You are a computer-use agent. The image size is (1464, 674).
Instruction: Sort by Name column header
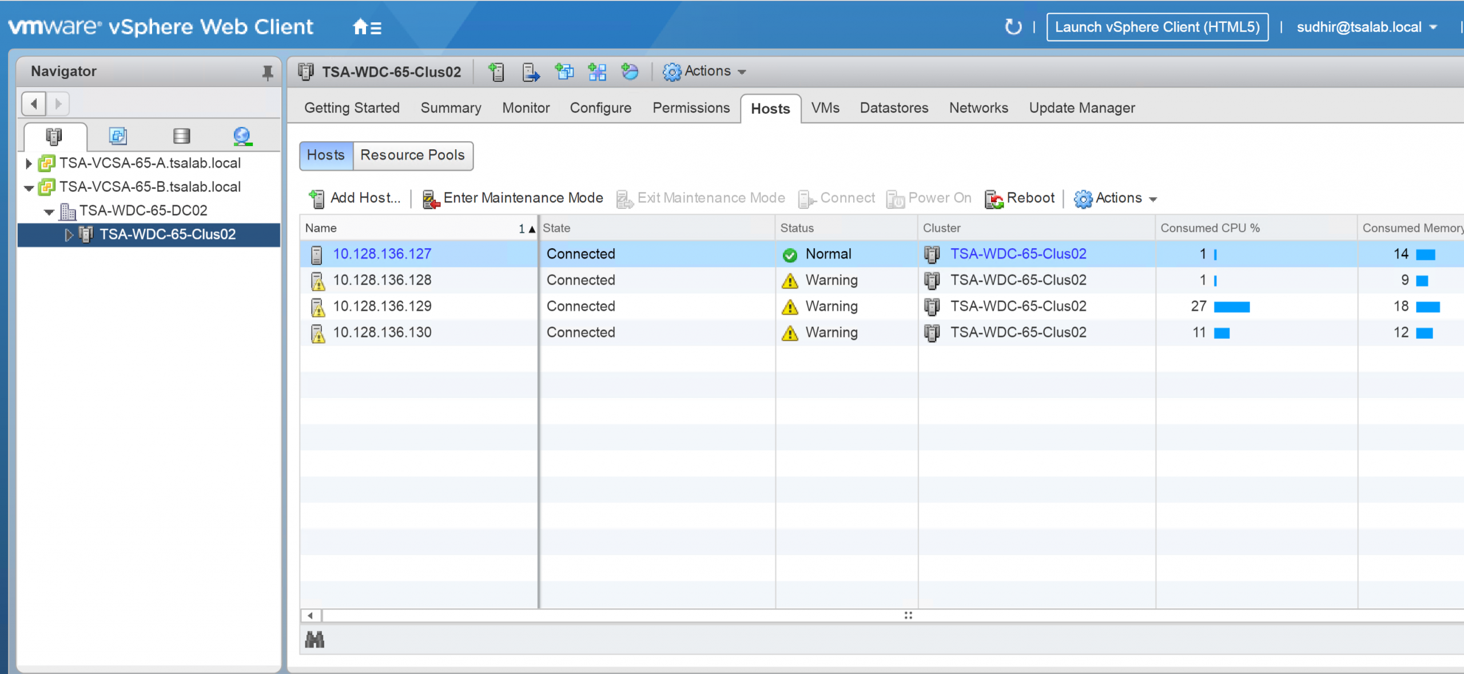pos(321,228)
